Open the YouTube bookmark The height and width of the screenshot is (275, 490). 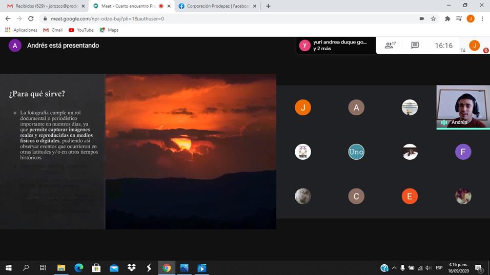(x=81, y=30)
